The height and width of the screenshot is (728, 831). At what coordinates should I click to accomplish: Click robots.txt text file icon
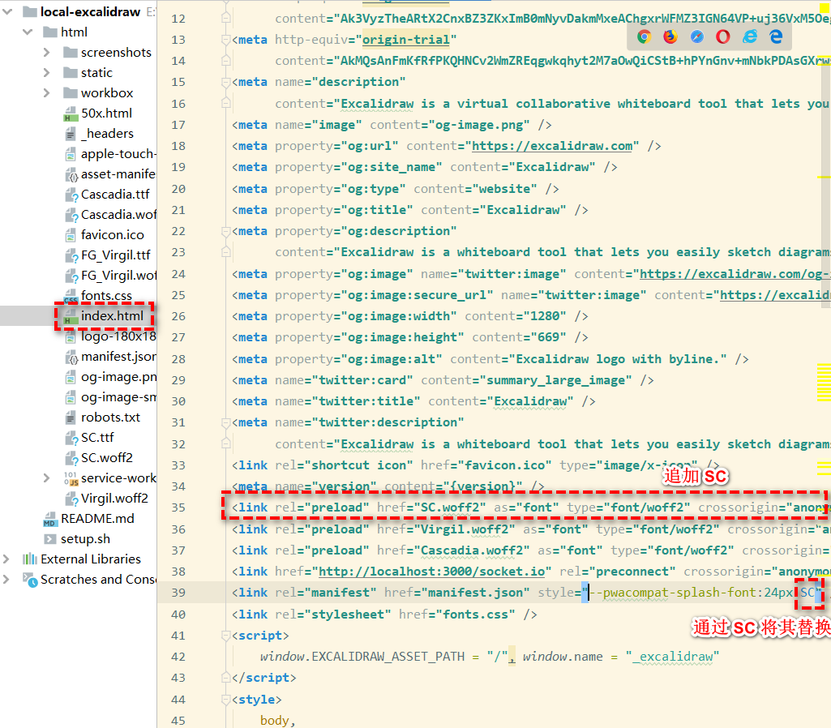(x=70, y=418)
